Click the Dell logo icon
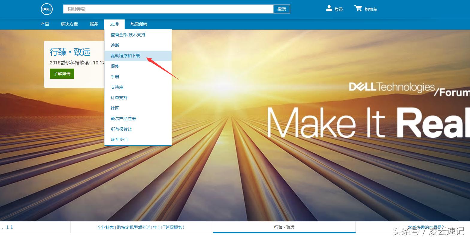The width and height of the screenshot is (470, 239). (47, 9)
